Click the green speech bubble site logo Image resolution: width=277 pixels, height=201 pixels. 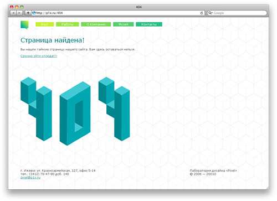(x=24, y=25)
